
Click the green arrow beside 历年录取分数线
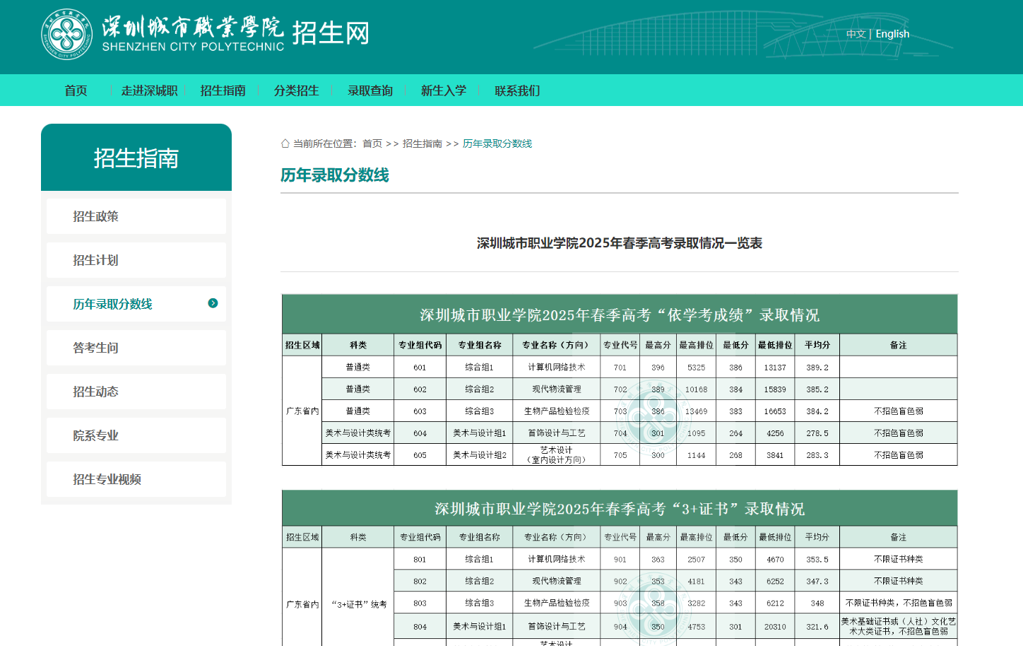pos(213,303)
